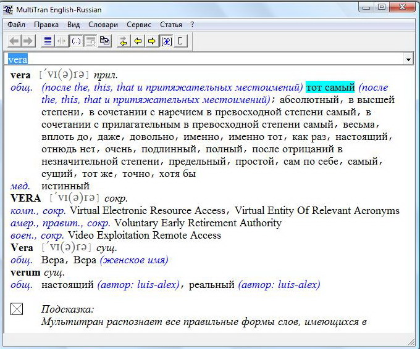420x349 pixels.
Task: Click Video Exploitation Remote Access
Action: [145, 235]
